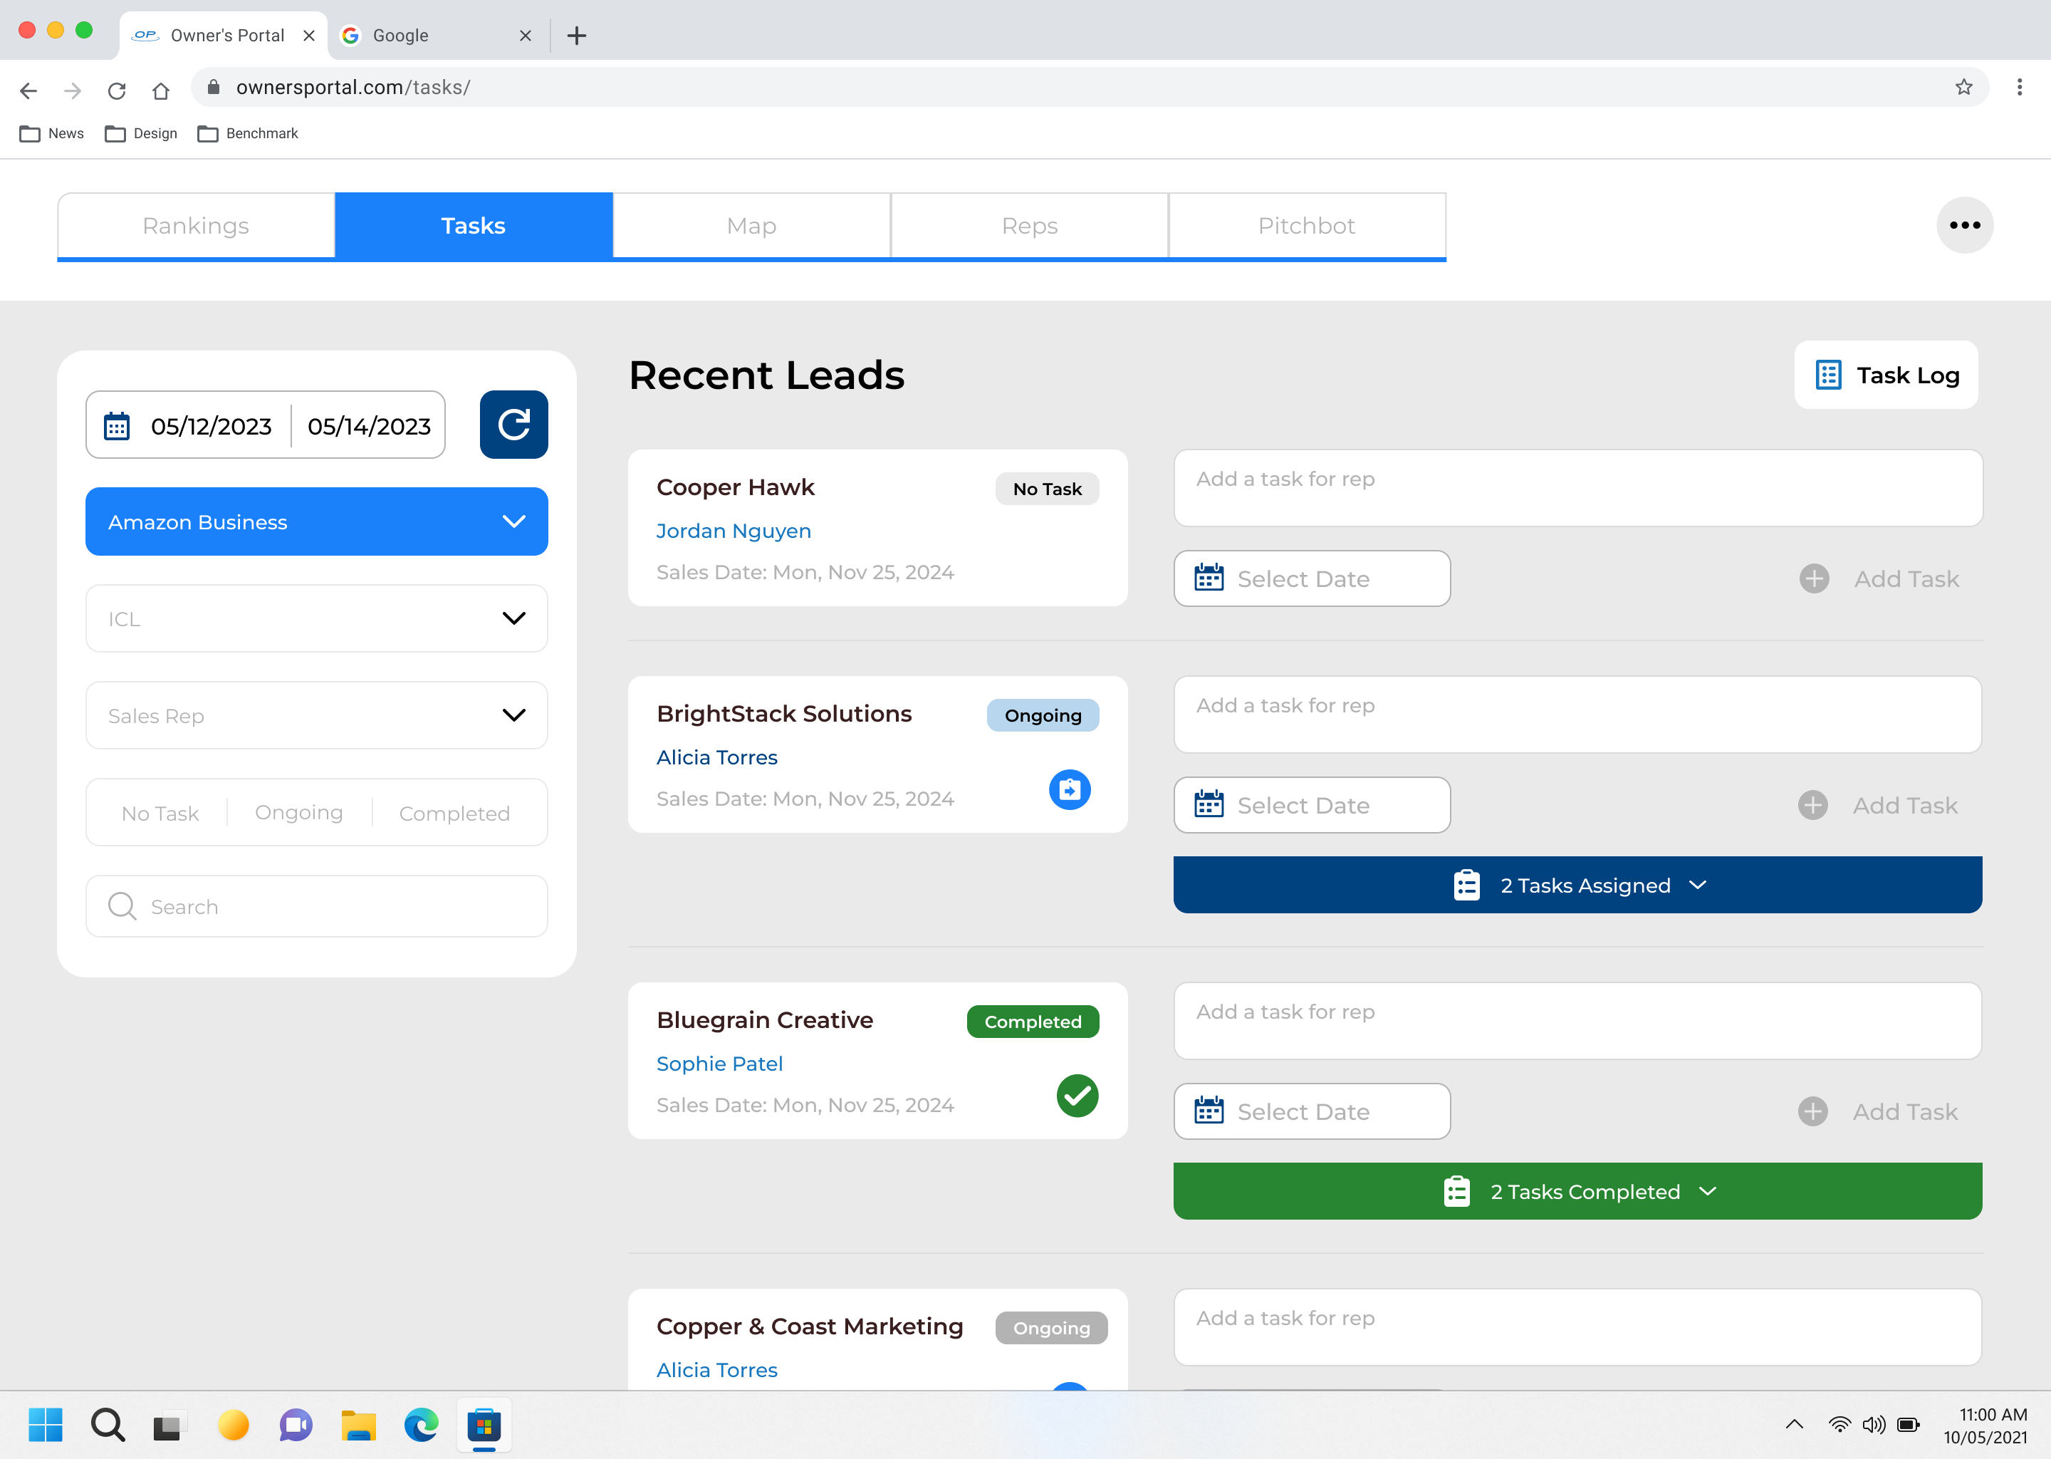
Task: Click Cooper Hawk's Add a task field
Action: click(1577, 488)
